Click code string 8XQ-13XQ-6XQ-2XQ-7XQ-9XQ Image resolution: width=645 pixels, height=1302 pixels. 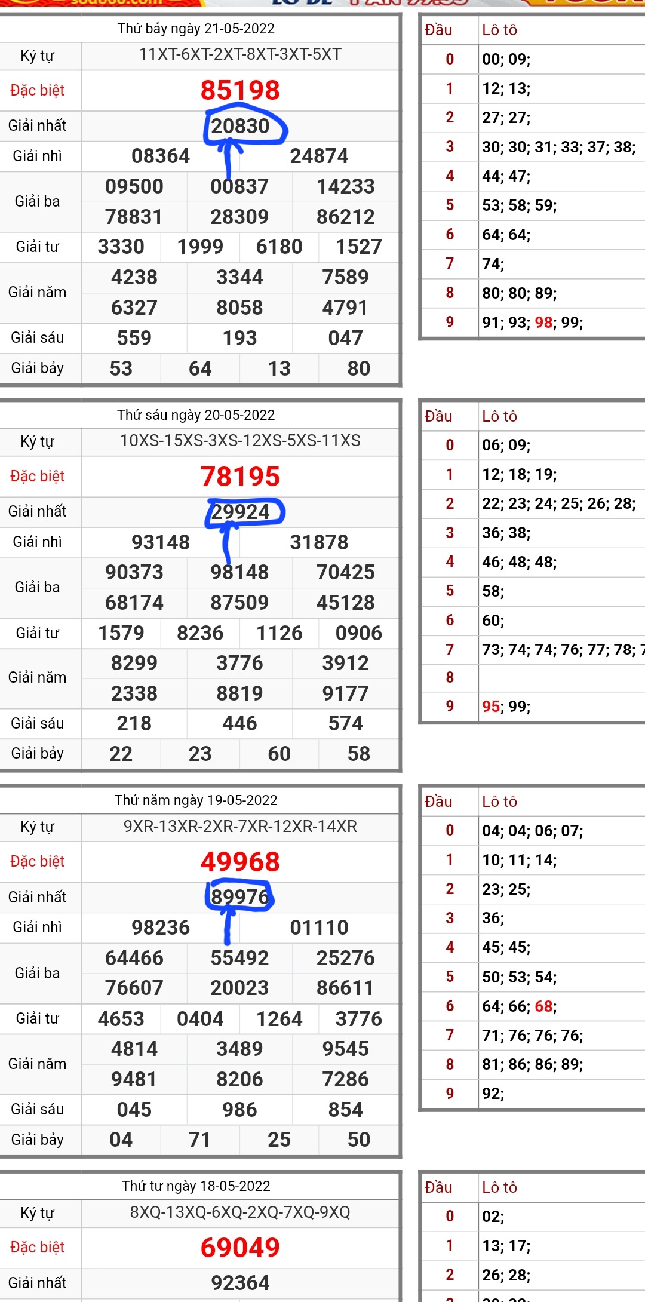[240, 1212]
